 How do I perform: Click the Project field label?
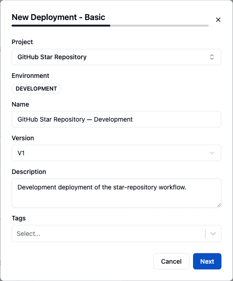click(22, 42)
